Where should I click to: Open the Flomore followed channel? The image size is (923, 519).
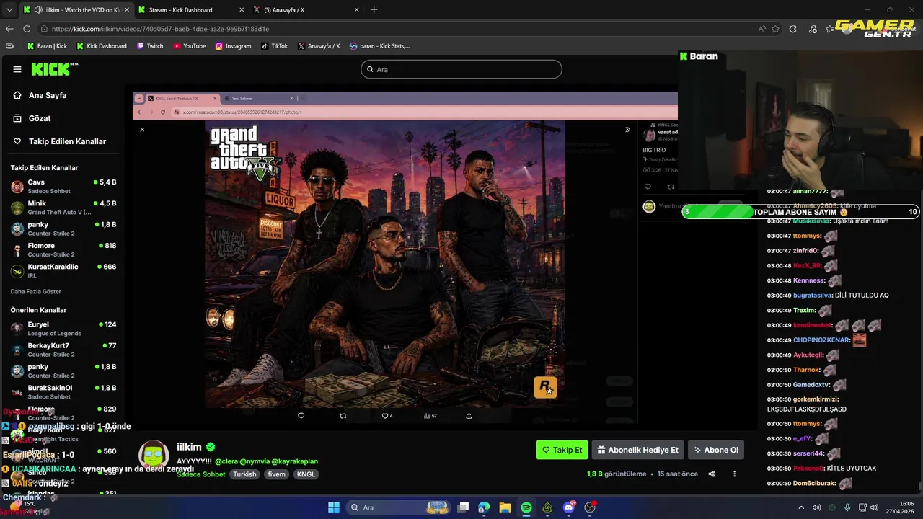click(63, 249)
